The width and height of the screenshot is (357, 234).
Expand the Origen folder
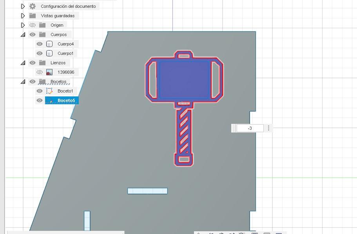click(23, 25)
